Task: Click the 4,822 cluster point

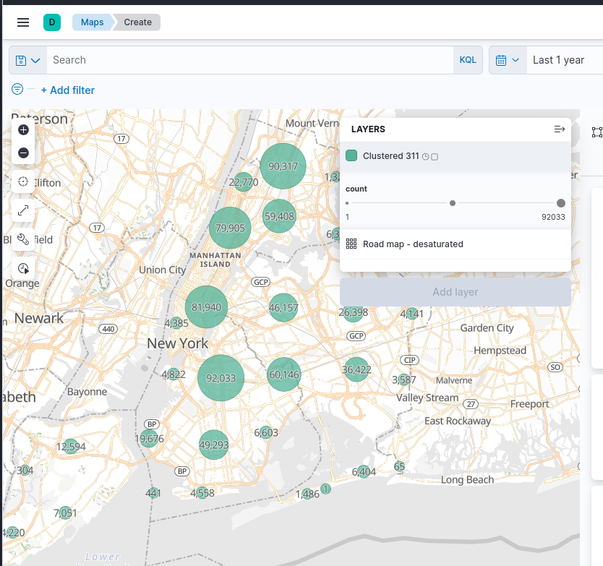Action: pos(174,374)
